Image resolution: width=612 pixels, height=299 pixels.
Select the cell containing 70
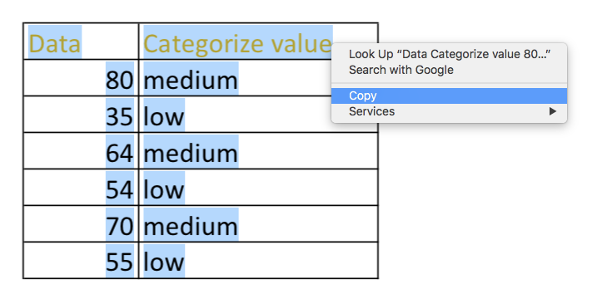tap(81, 224)
